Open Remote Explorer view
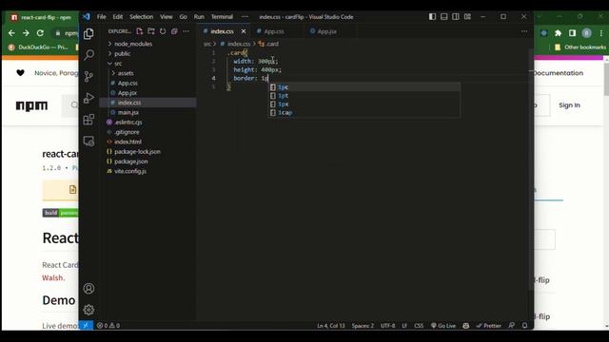The height and width of the screenshot is (342, 609). pos(88,142)
